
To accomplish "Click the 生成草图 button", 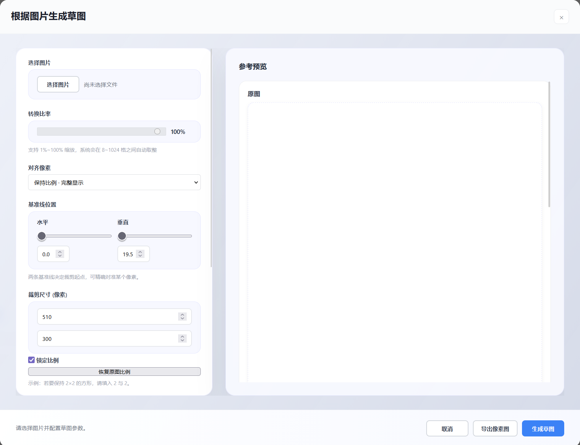I will click(543, 429).
